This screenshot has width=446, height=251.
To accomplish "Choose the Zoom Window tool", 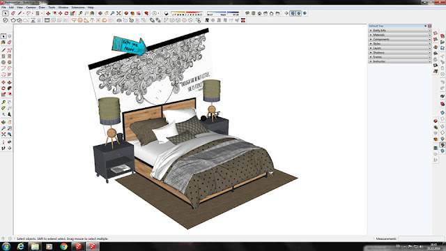I will pos(9,128).
